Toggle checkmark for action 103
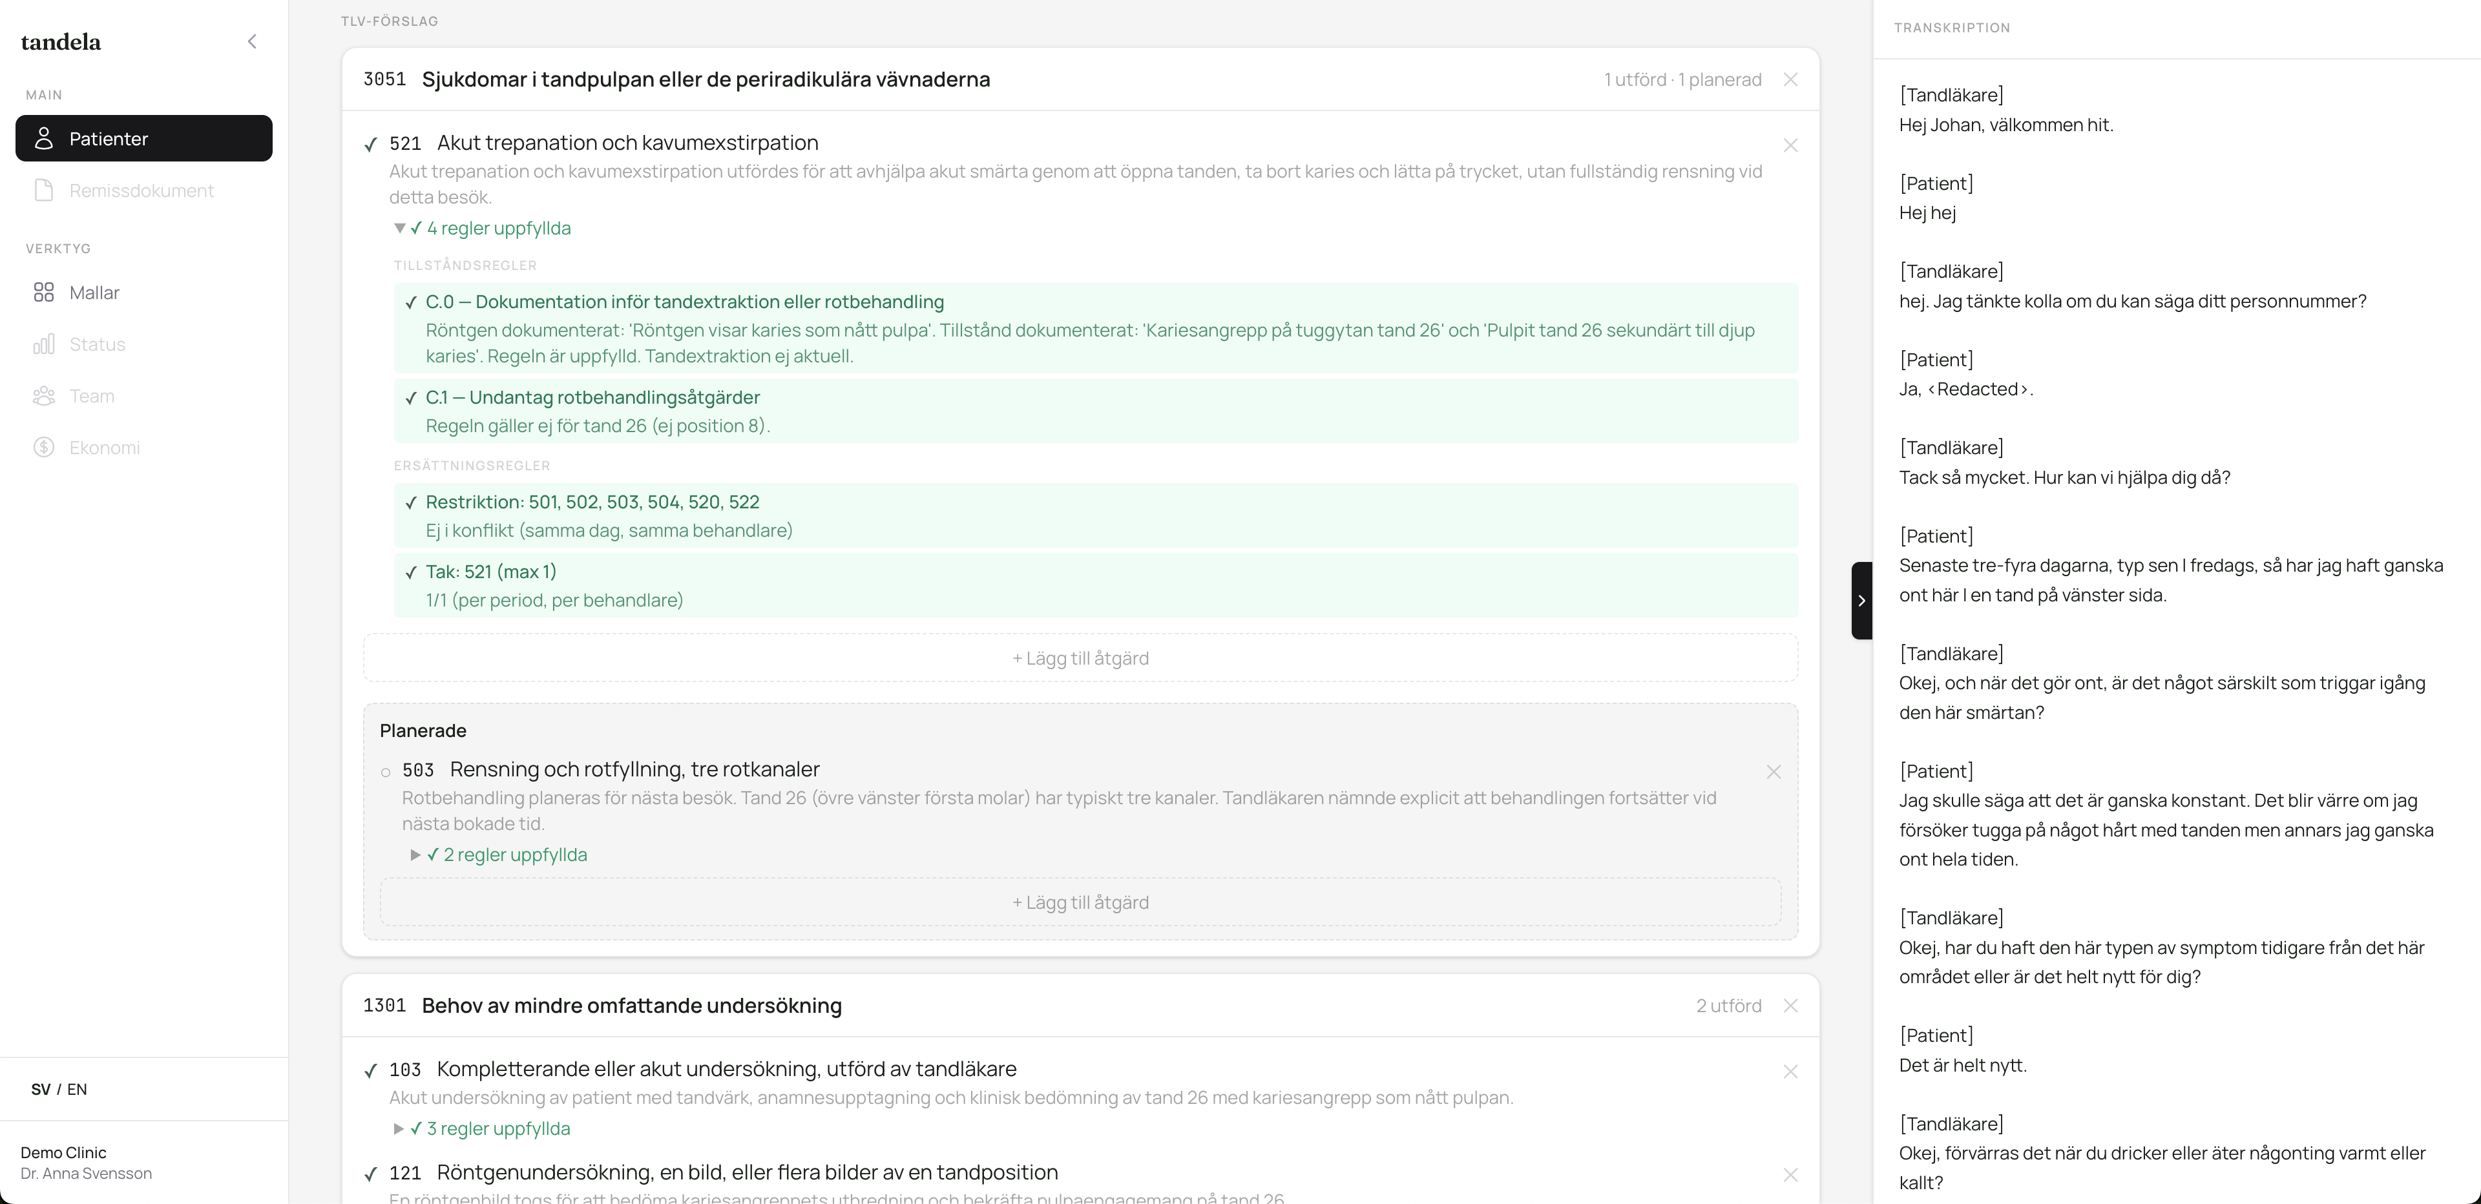 pos(371,1071)
